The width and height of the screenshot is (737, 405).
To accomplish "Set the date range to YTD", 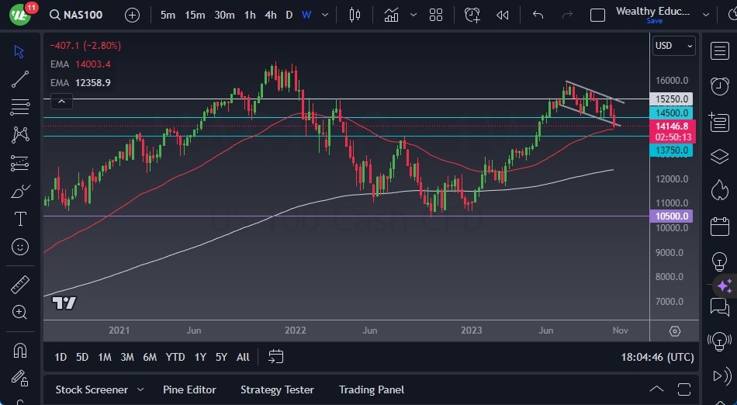I will (x=175, y=357).
